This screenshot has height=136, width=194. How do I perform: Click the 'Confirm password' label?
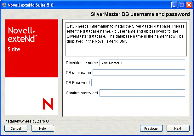[82, 93]
